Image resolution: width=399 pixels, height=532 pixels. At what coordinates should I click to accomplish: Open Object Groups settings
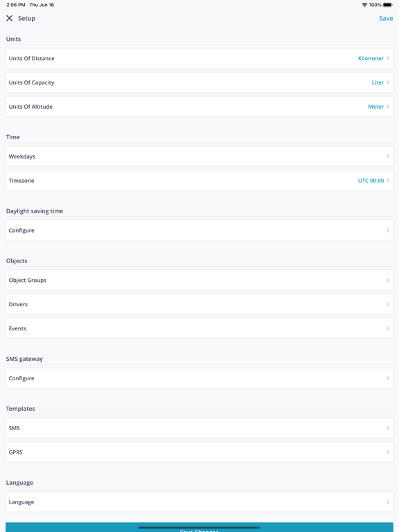pos(199,281)
